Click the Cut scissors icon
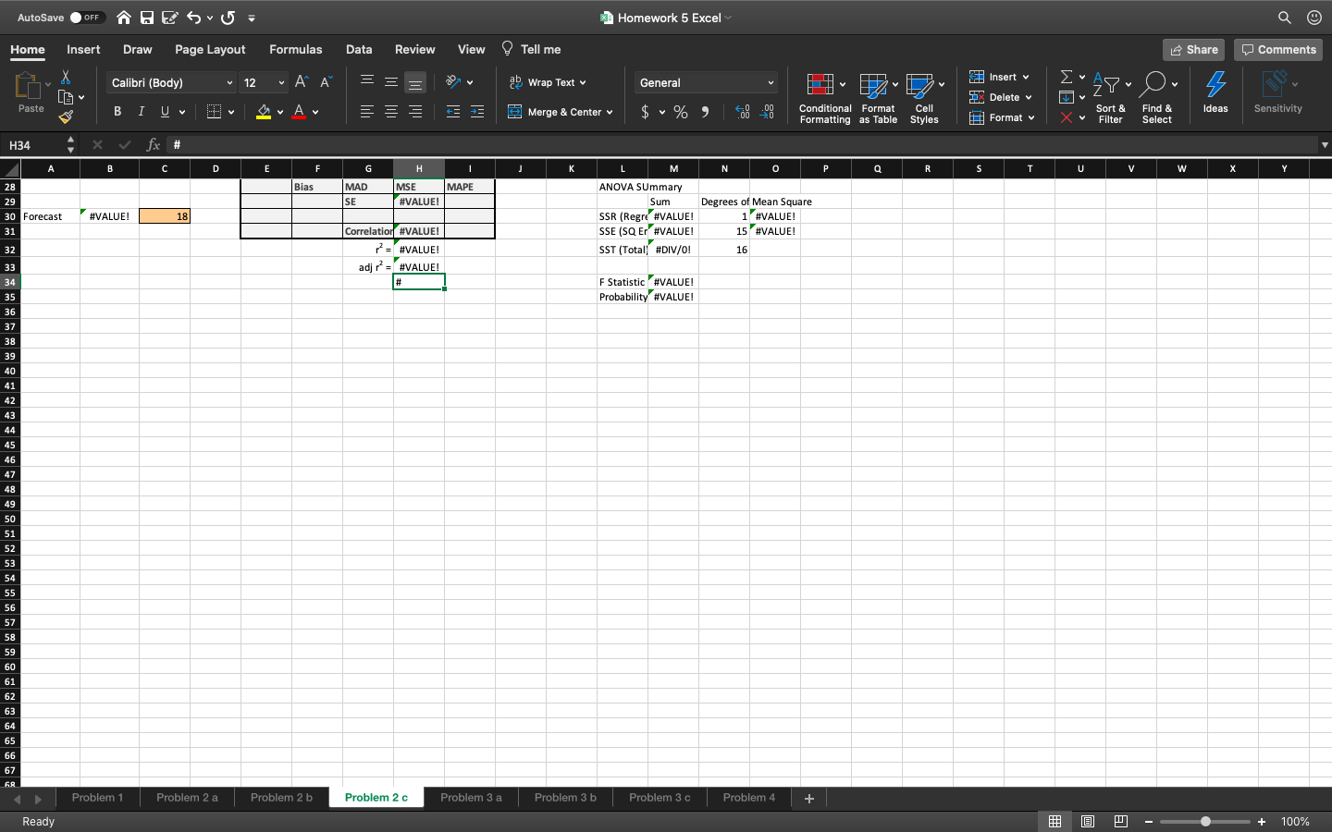1332x832 pixels. pos(66,77)
